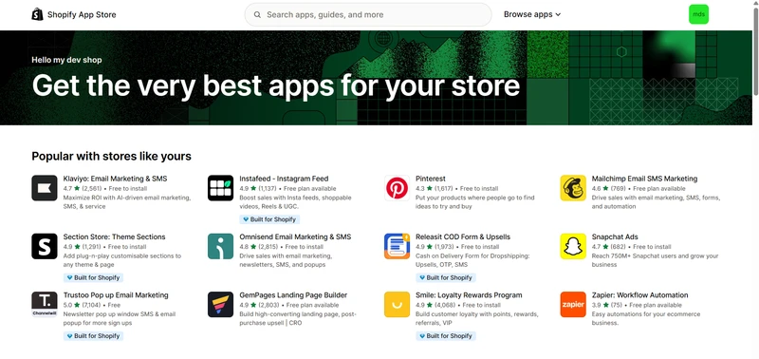Open the Smile loyalty app icon
This screenshot has width=759, height=359.
[397, 304]
